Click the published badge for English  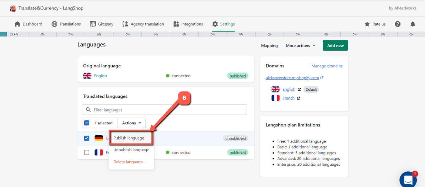coord(238,76)
